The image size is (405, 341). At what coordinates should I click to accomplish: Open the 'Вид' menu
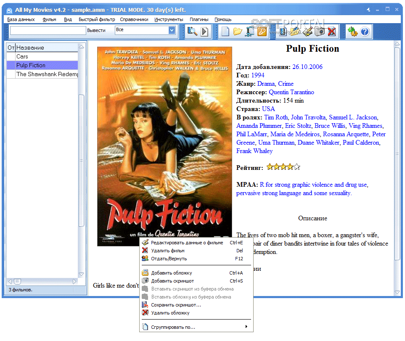[68, 19]
